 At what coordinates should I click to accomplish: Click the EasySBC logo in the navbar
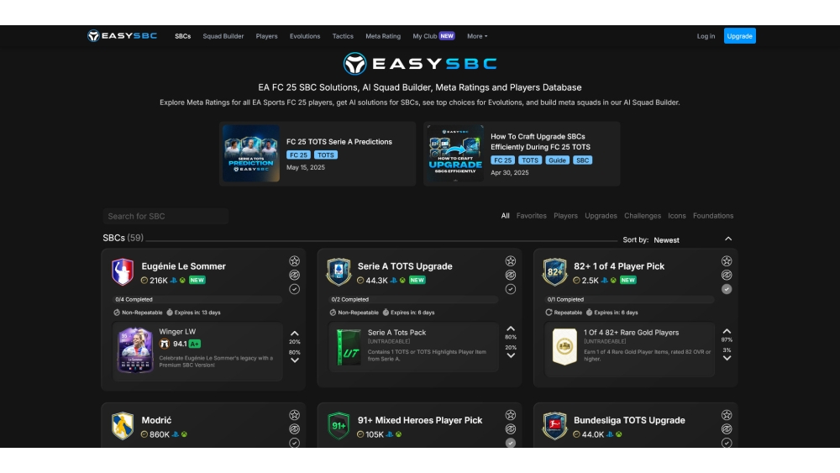click(122, 36)
